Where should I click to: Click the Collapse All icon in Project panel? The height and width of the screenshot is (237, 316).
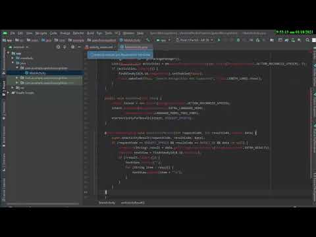click(65, 47)
